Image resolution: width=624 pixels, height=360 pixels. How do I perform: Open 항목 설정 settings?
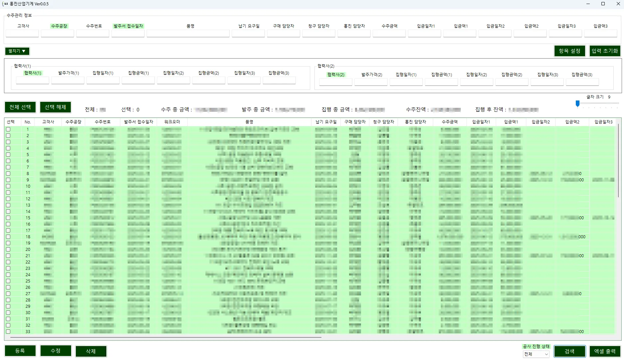(x=569, y=51)
